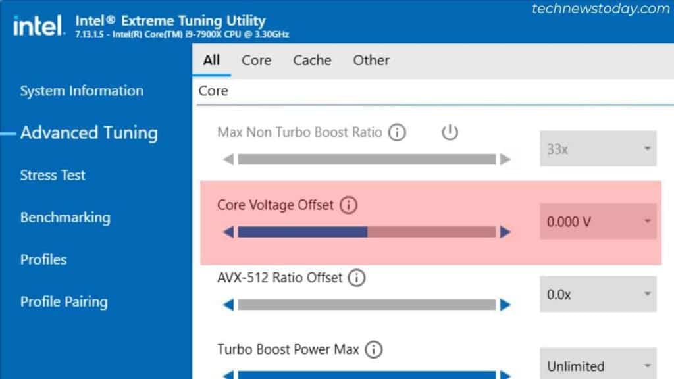Switch to the Core tab
674x379 pixels.
pos(256,60)
